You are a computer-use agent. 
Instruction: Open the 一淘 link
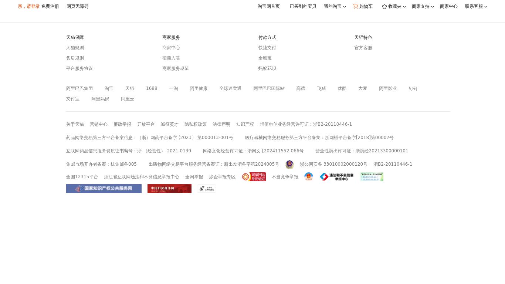tap(174, 88)
